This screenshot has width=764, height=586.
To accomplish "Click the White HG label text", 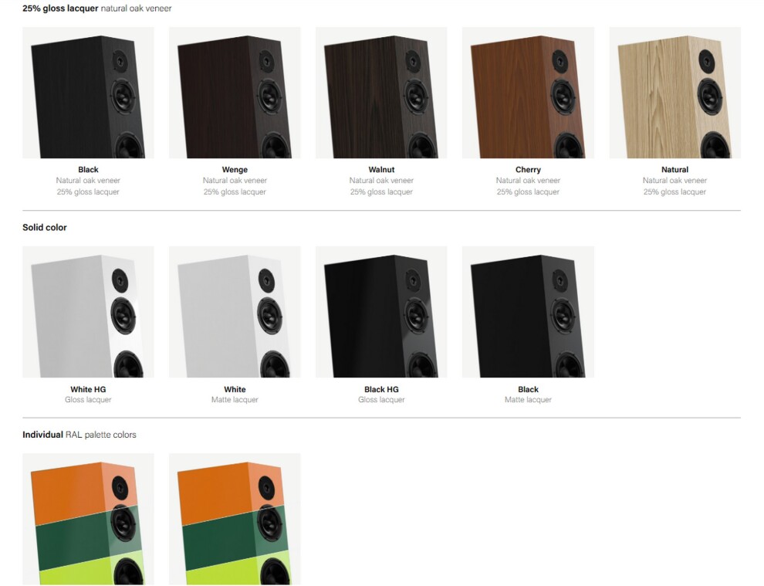I will pyautogui.click(x=88, y=390).
